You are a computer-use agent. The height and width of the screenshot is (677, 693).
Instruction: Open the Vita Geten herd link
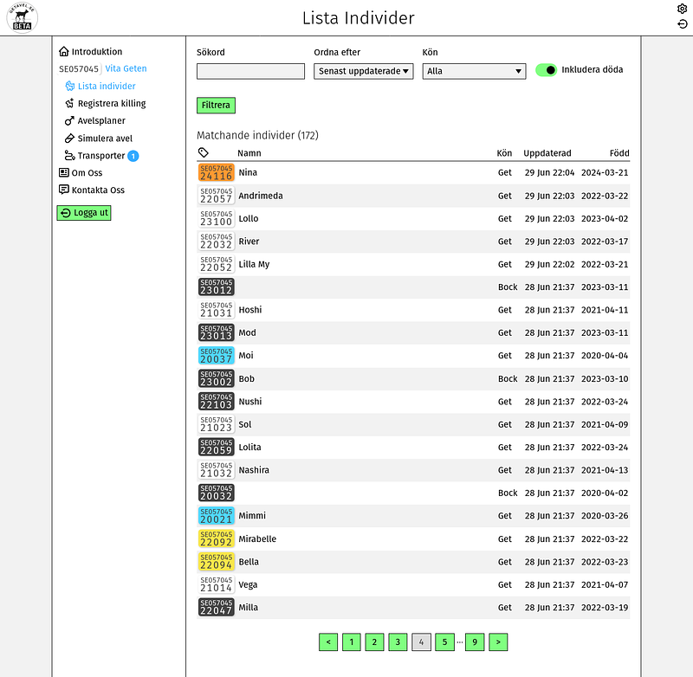[x=126, y=68]
